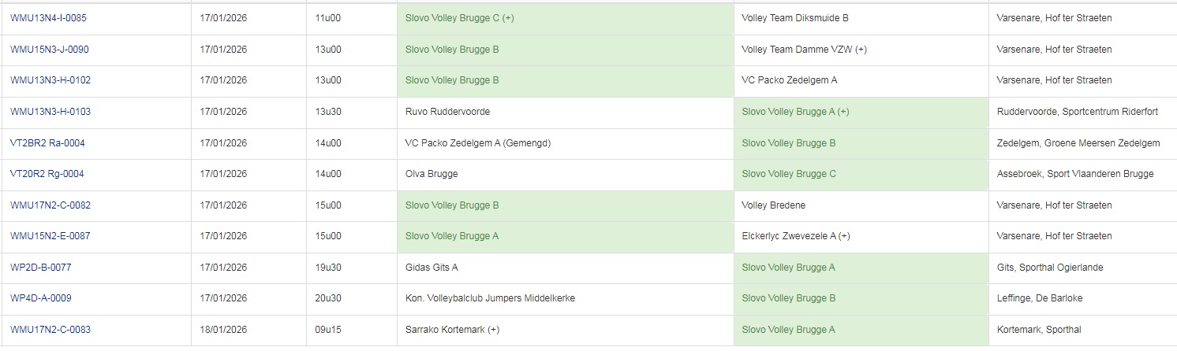Open match link WMU17N2-C-0083

point(50,330)
